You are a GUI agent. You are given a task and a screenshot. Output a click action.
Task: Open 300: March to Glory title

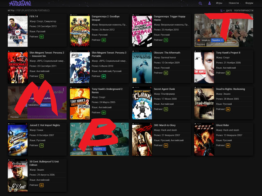tap(165, 125)
